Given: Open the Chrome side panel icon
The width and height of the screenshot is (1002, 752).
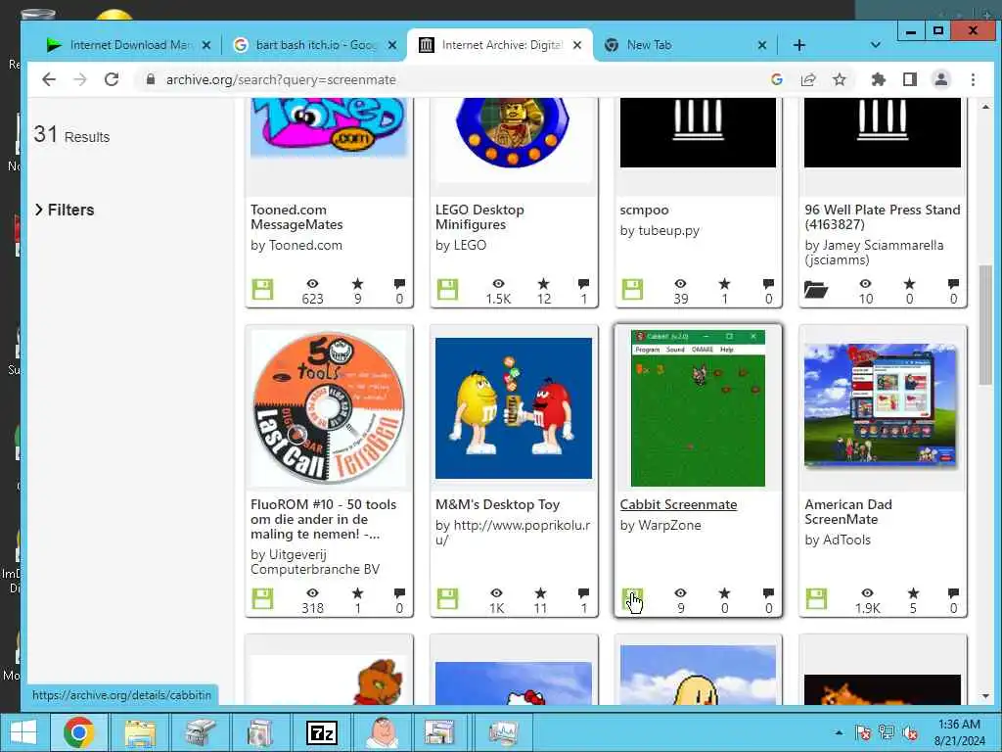Looking at the screenshot, I should tap(910, 79).
